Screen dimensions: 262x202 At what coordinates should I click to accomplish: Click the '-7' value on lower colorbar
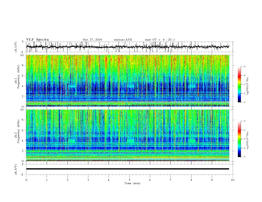point(244,157)
